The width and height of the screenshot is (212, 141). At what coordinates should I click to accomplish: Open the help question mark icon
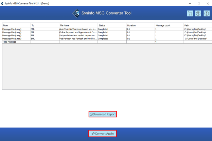click(x=198, y=13)
